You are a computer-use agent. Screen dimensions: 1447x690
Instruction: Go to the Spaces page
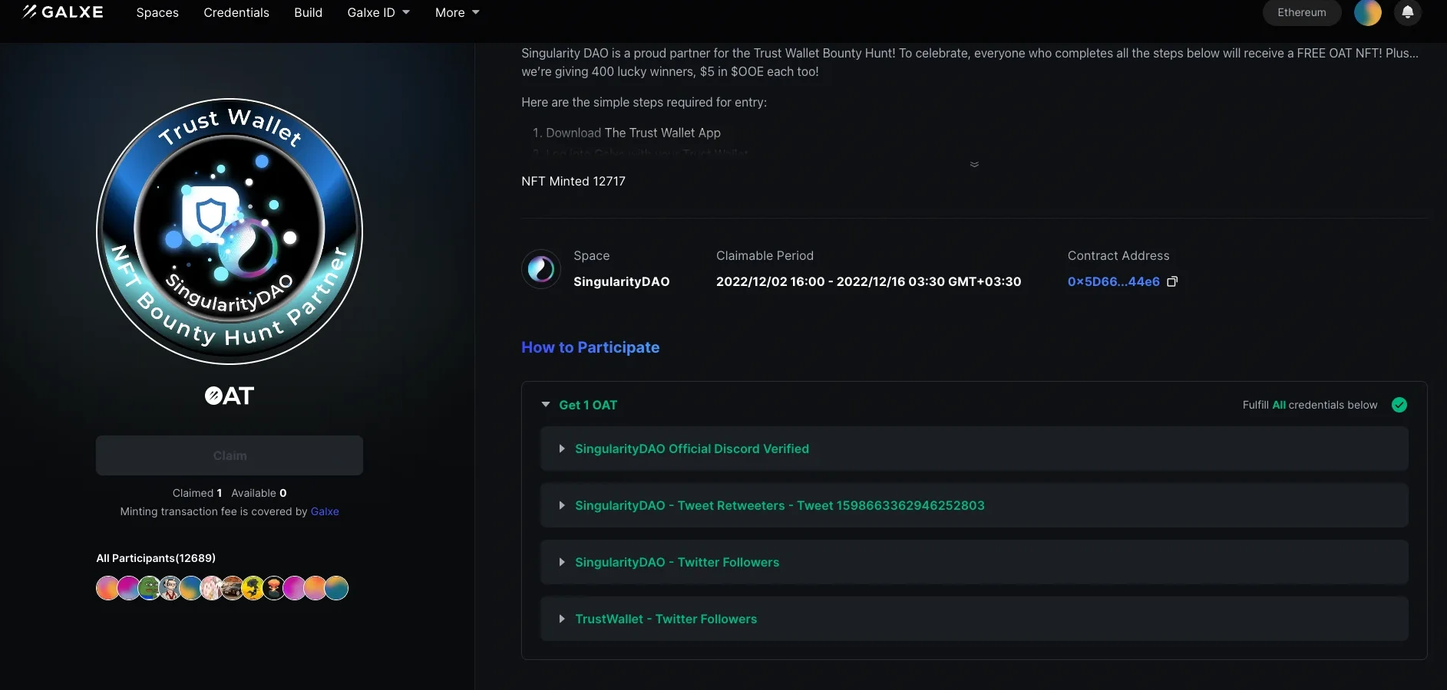tap(157, 12)
